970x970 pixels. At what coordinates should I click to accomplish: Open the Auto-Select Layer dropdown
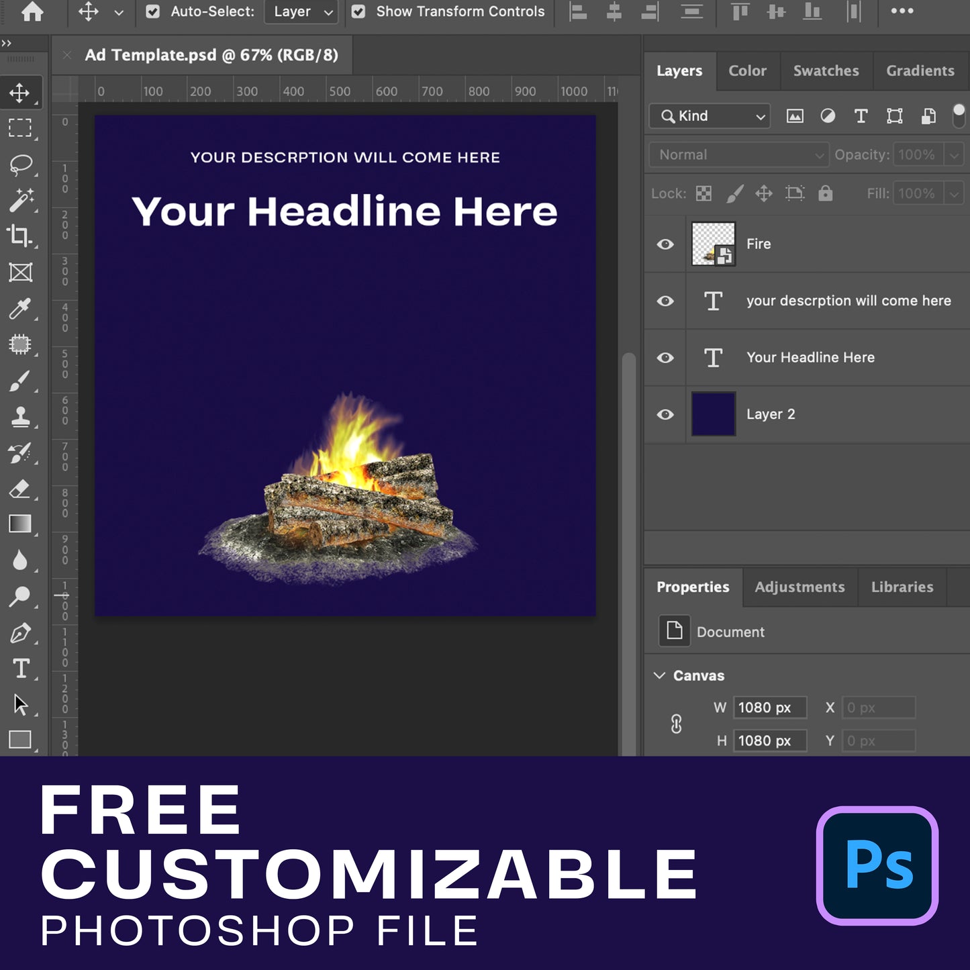tap(301, 12)
